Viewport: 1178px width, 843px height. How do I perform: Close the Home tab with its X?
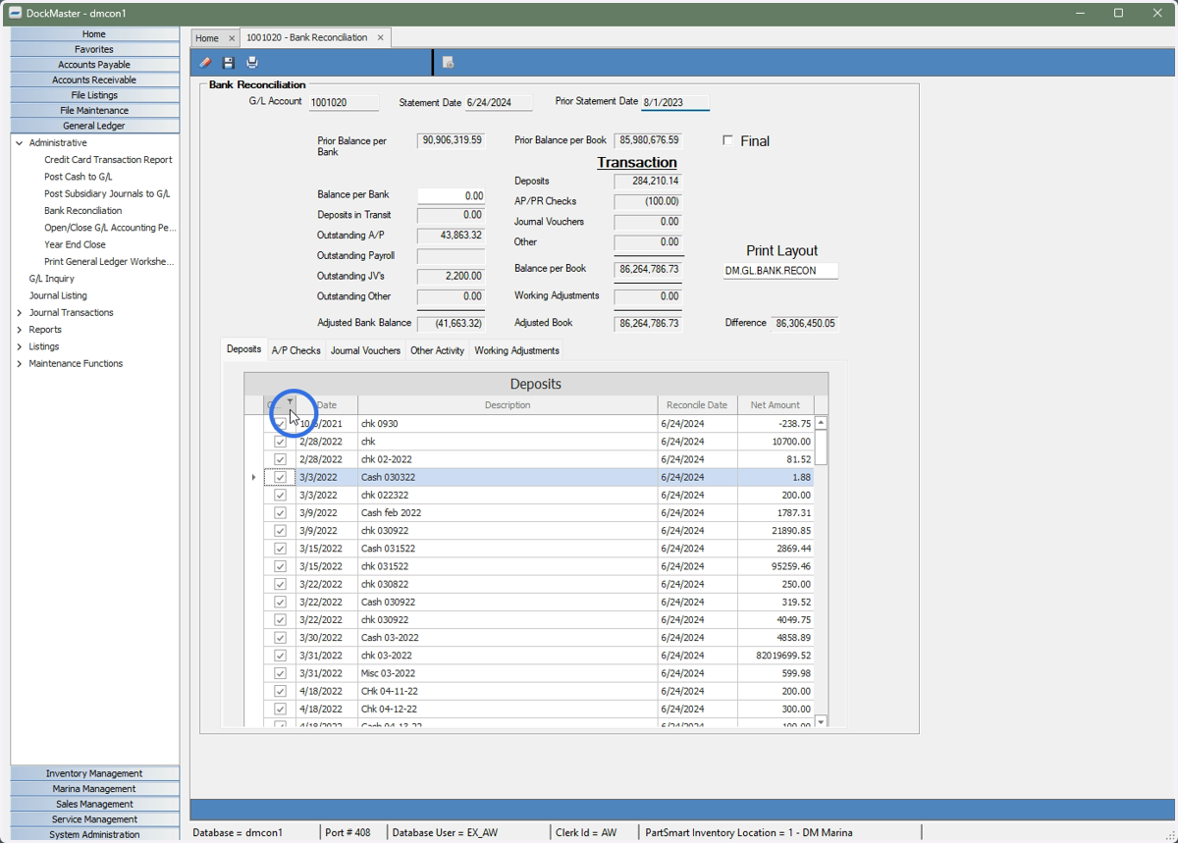click(x=232, y=38)
